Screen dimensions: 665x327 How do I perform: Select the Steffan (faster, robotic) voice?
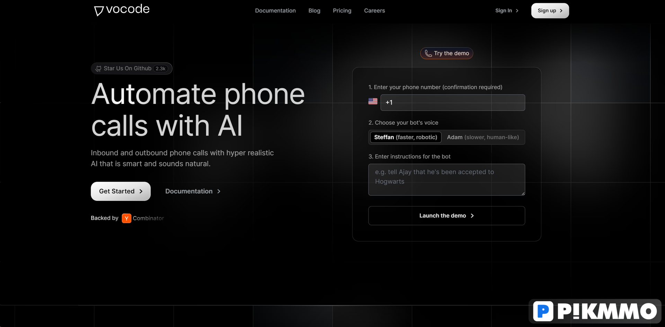[x=406, y=137]
